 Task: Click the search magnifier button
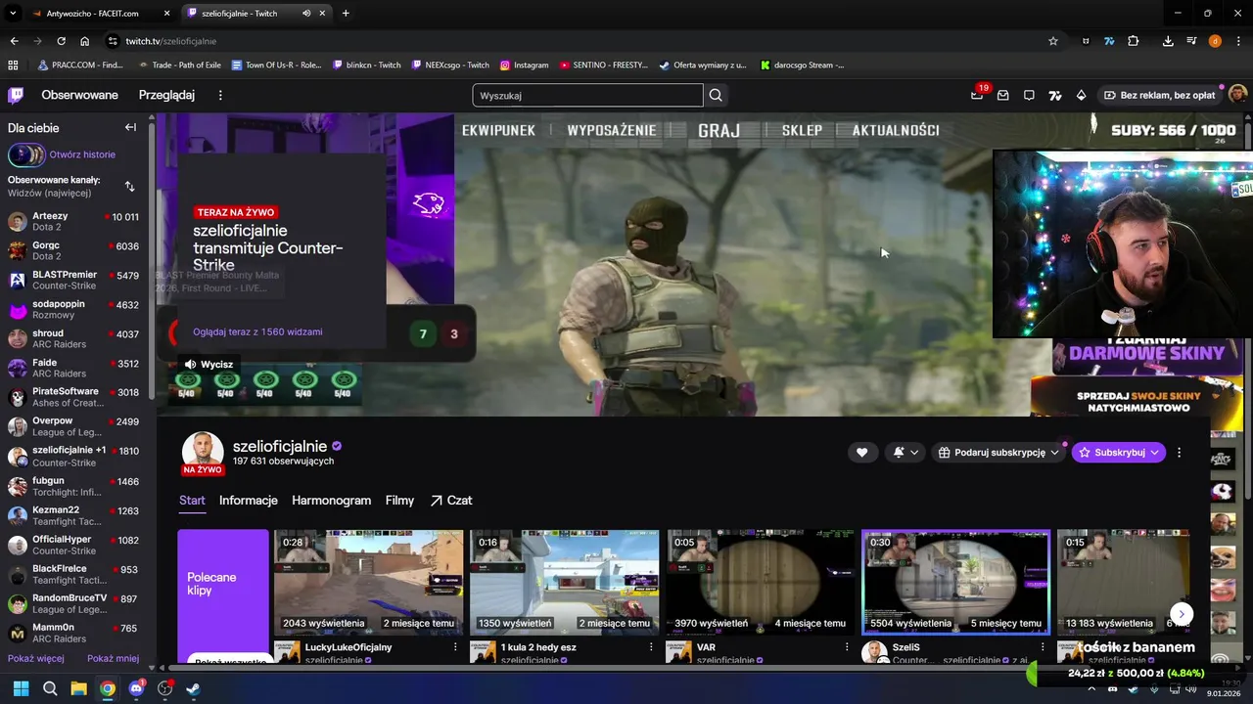tap(716, 95)
